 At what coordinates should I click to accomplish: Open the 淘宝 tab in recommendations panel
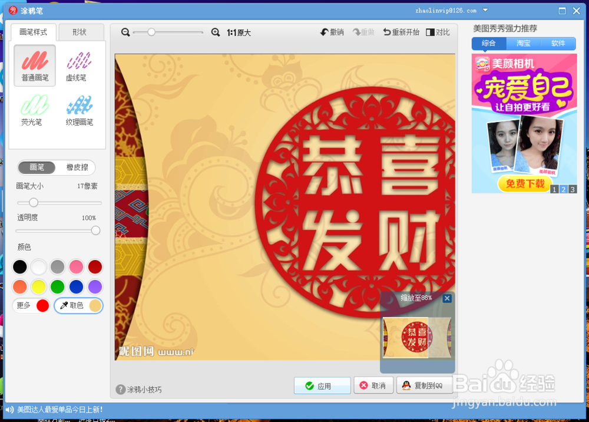pos(524,43)
